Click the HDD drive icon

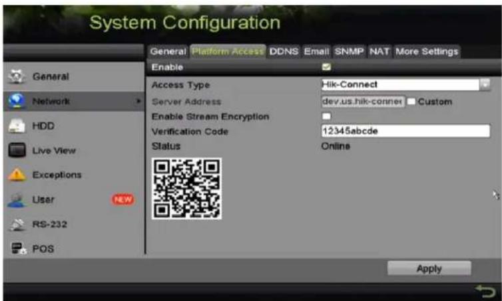point(17,126)
